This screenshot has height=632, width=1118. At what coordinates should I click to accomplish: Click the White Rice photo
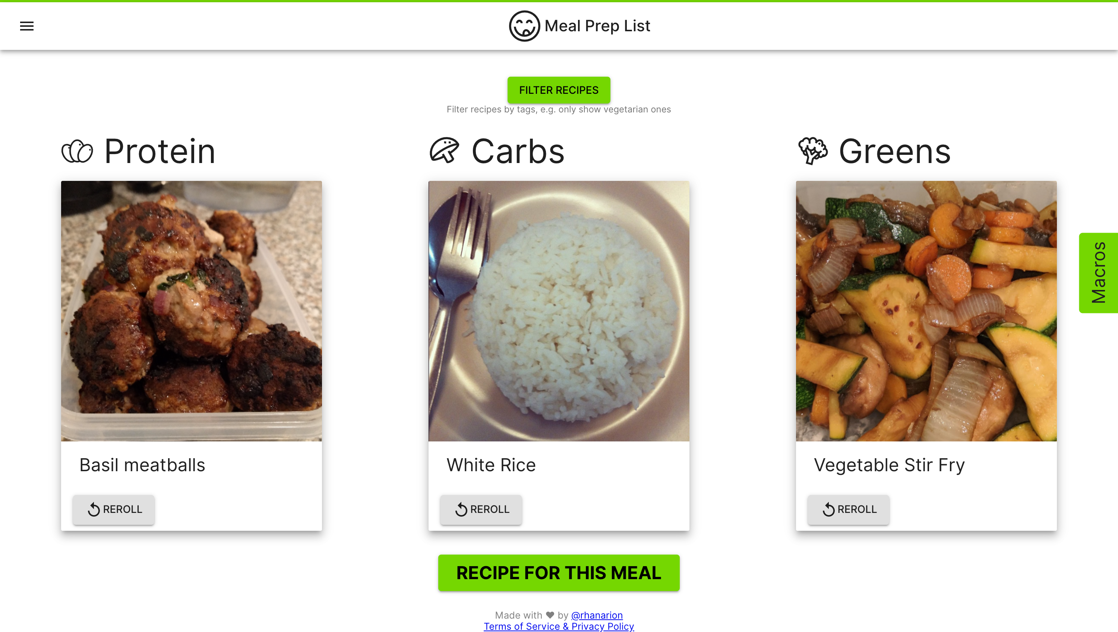pos(558,311)
